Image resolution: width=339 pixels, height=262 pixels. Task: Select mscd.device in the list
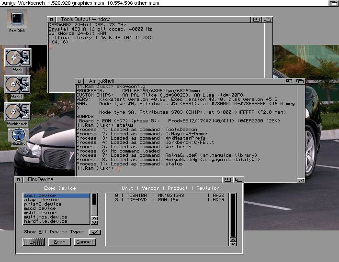click(56, 208)
